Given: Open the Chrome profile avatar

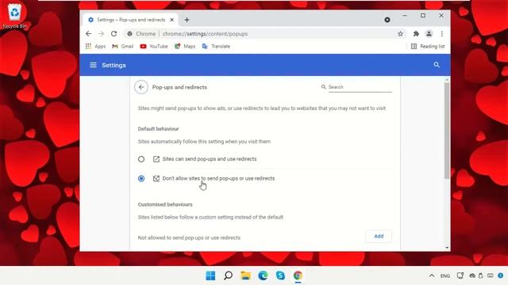Looking at the screenshot, I should point(429,33).
